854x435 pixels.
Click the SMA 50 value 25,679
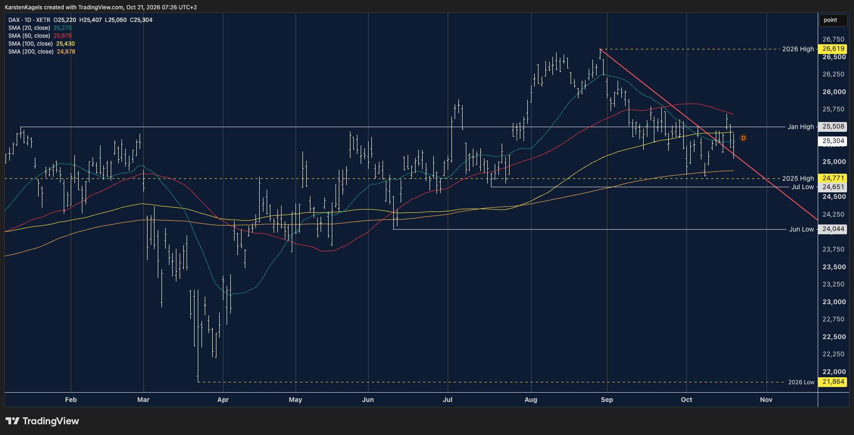tap(63, 36)
